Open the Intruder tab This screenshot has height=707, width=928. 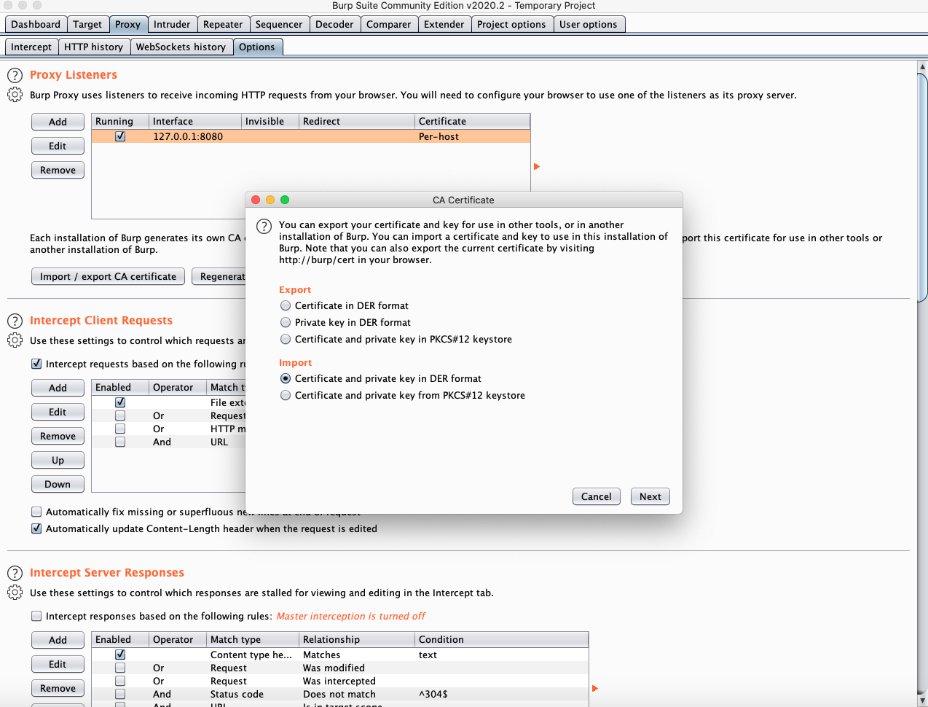click(172, 24)
